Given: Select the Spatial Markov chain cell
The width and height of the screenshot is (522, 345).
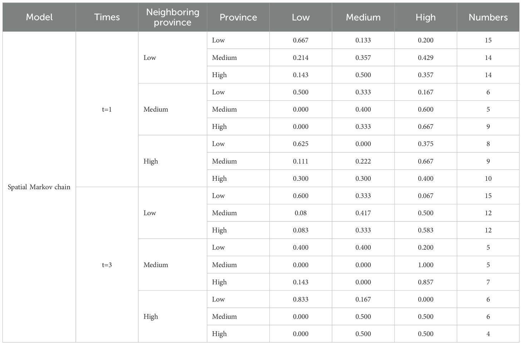Looking at the screenshot, I should [x=39, y=187].
